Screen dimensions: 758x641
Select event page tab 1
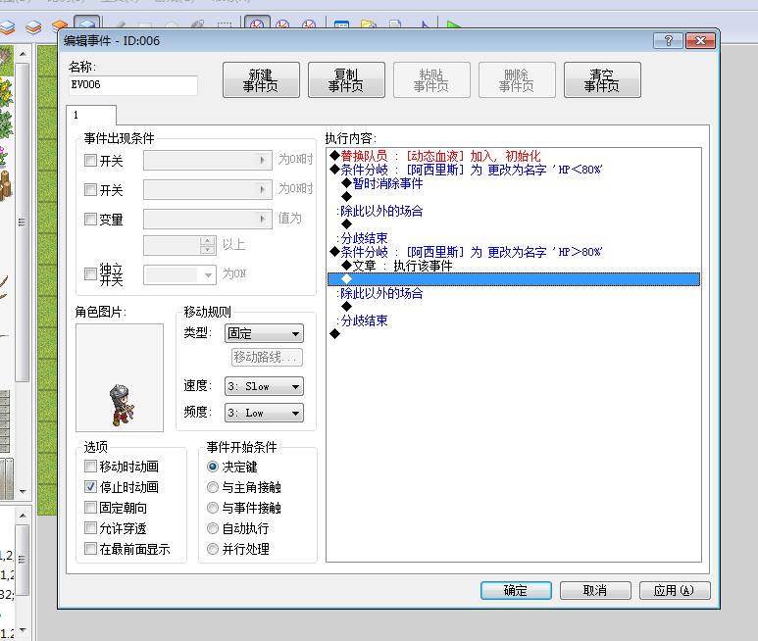click(x=91, y=115)
